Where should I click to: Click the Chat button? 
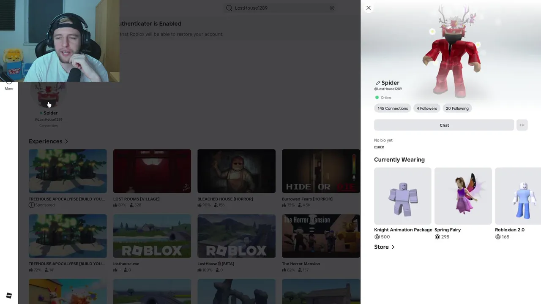(x=444, y=125)
